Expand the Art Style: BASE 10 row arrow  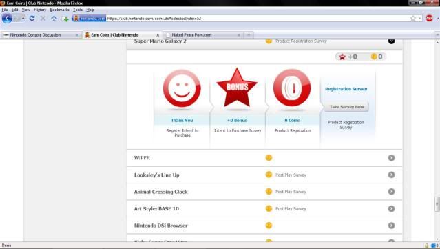(x=391, y=209)
